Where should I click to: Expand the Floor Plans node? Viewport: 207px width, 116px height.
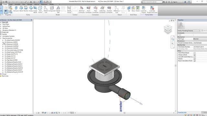(1, 24)
